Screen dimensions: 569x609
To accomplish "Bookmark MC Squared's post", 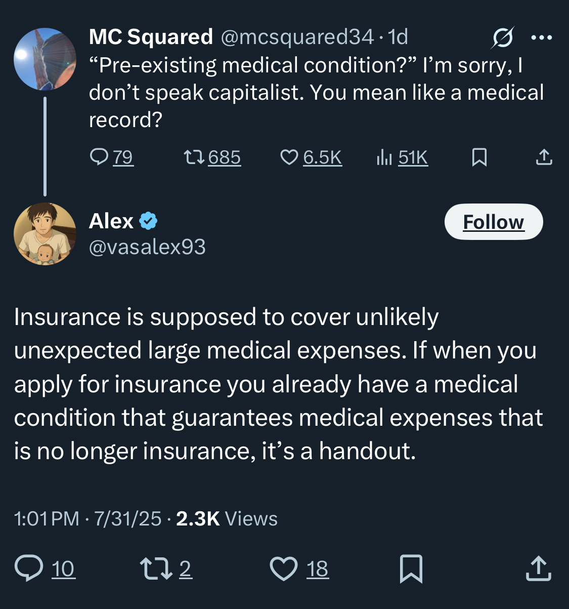I will (x=479, y=157).
